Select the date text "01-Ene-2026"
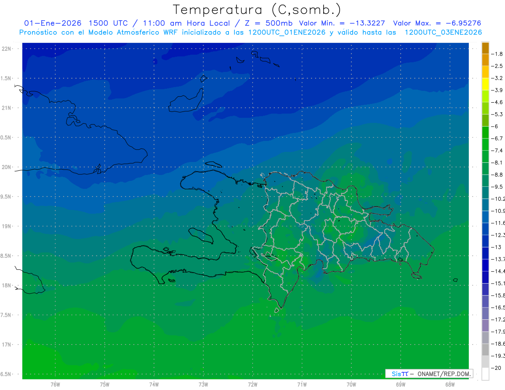 [53, 23]
